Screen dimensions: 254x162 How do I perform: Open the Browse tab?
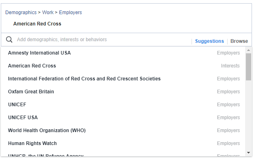click(239, 41)
